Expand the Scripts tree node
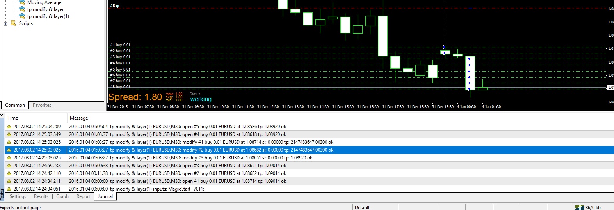 pos(5,24)
